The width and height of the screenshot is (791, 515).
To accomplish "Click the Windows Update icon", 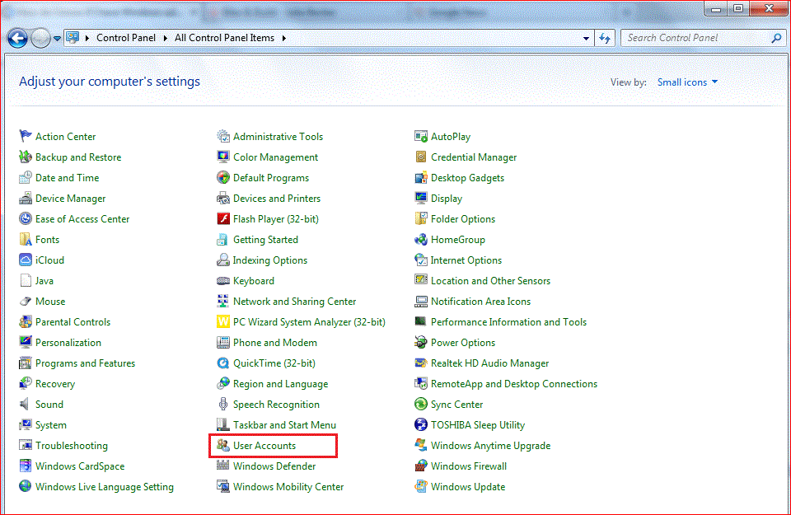I will coord(421,487).
